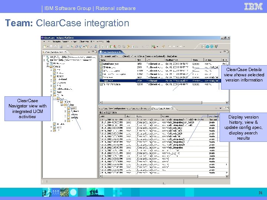Collapse the Classics folder node
The width and height of the screenshot is (267, 200).
click(x=48, y=67)
